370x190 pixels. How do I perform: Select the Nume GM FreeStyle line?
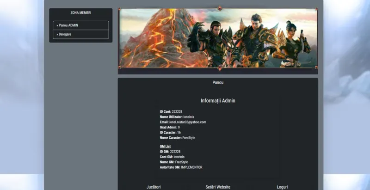pyautogui.click(x=174, y=162)
